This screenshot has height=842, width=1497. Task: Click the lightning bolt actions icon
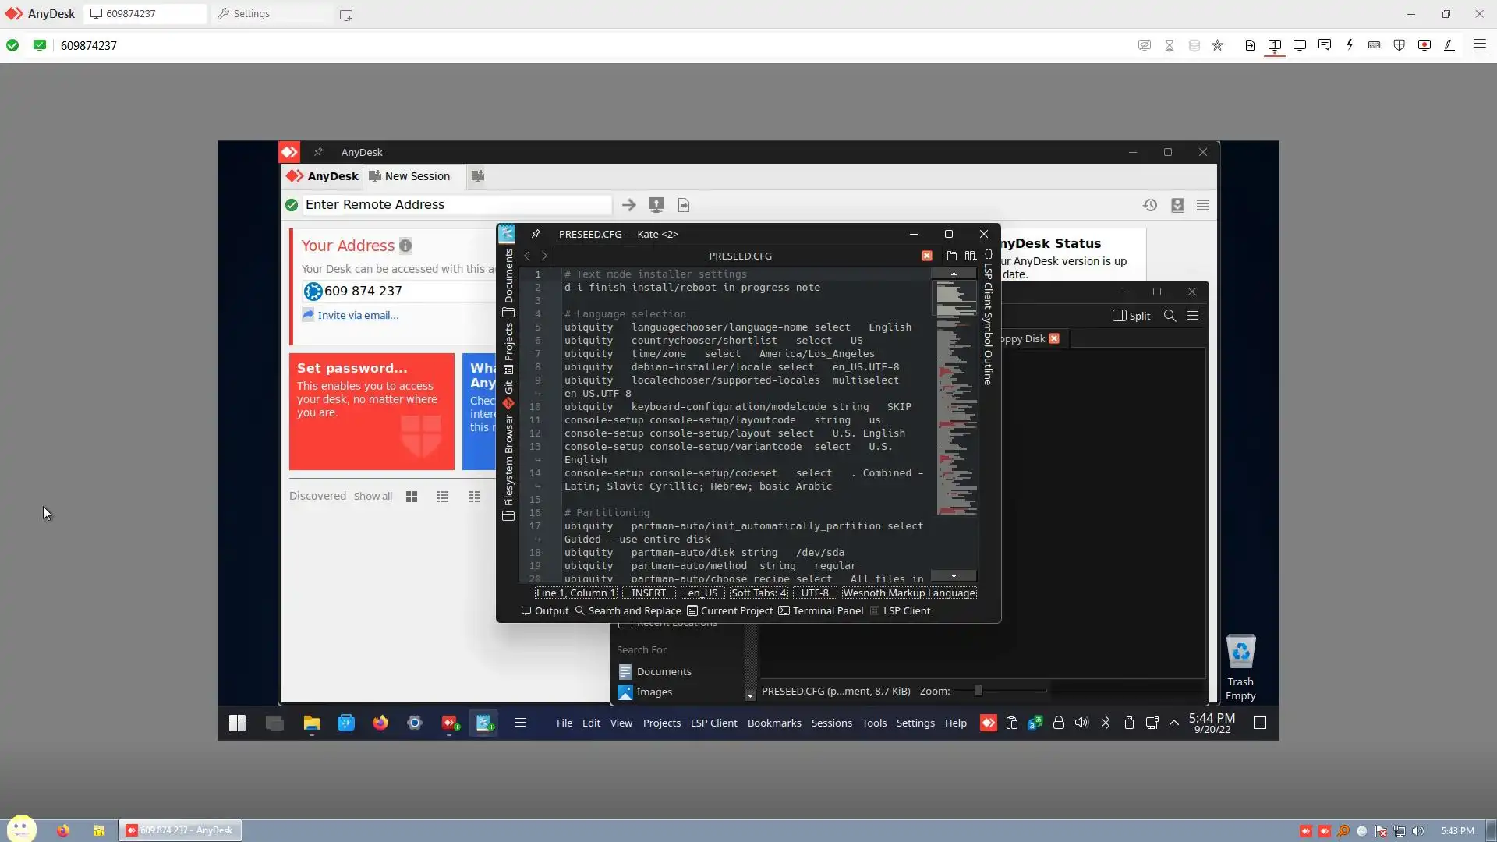coord(1350,45)
